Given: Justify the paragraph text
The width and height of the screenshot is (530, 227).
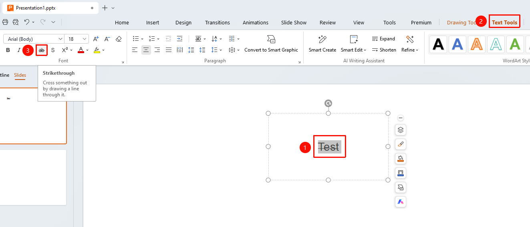Looking at the screenshot, I should click(x=169, y=50).
